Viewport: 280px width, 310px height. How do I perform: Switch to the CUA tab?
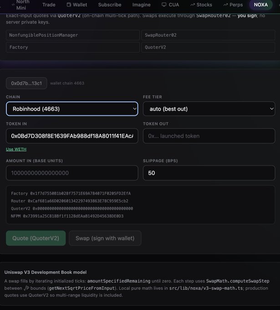click(x=170, y=5)
